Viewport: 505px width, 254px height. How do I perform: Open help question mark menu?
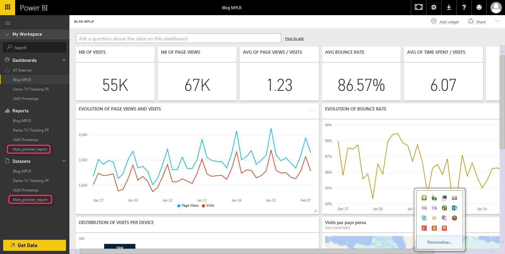464,7
